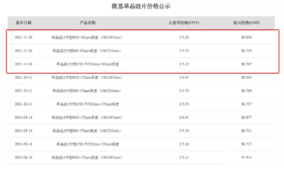This screenshot has height=169, width=284.
Task: Pick the CNY value ¥5.12
Action: (184, 64)
